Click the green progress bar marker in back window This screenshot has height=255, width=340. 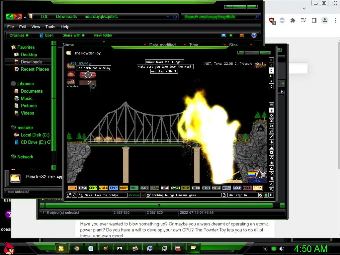[x=159, y=205]
